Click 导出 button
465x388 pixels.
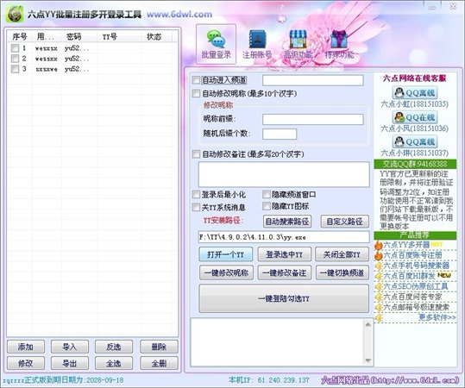[70, 363]
